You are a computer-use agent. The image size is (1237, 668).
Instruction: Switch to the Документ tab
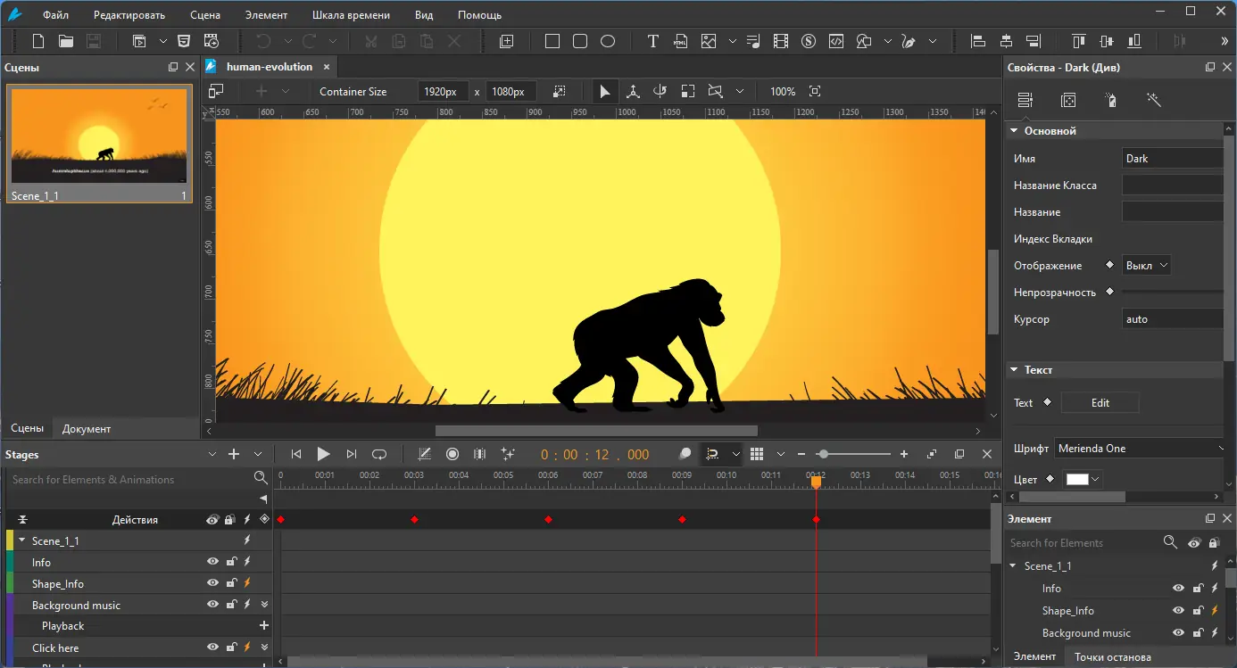[x=87, y=429]
